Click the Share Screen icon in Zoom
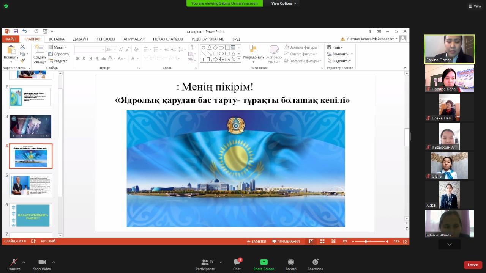Image resolution: width=486 pixels, height=273 pixels. tap(264, 262)
